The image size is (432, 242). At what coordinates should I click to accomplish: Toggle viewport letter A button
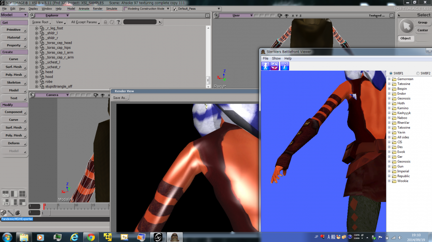coord(32,16)
